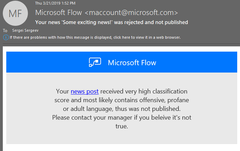The width and height of the screenshot is (240, 151).
Task: Select the sender name 'Microsoft Flow'
Action: click(59, 13)
